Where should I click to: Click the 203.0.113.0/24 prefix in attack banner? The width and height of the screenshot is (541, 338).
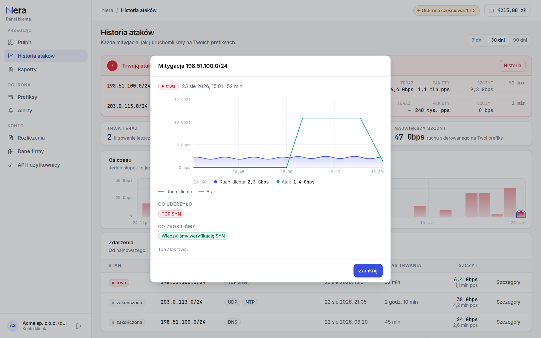click(x=127, y=106)
